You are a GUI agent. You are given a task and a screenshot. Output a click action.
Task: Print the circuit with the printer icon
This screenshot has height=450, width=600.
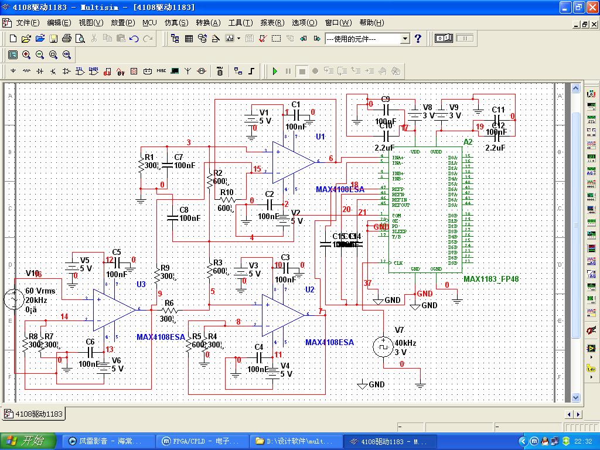tap(67, 39)
